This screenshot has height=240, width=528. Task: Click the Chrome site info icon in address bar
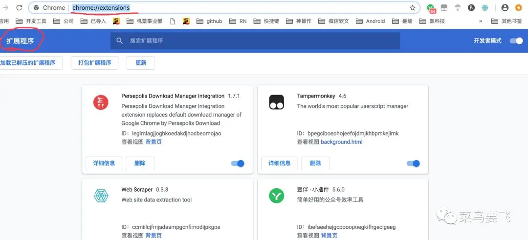(36, 8)
